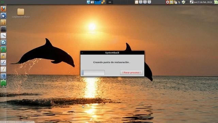Open the terminal from the dock

[x=3, y=29]
